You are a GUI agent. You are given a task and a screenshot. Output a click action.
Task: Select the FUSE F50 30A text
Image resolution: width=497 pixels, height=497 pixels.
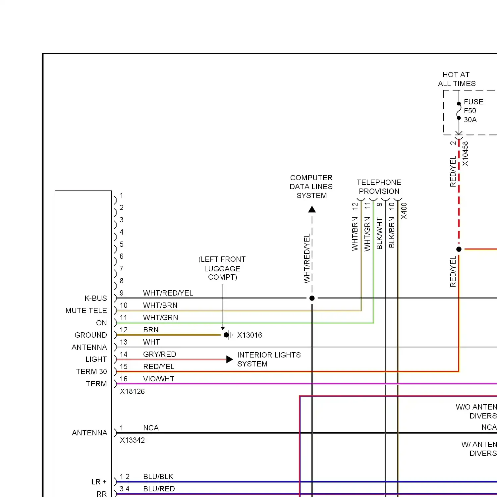click(473, 111)
